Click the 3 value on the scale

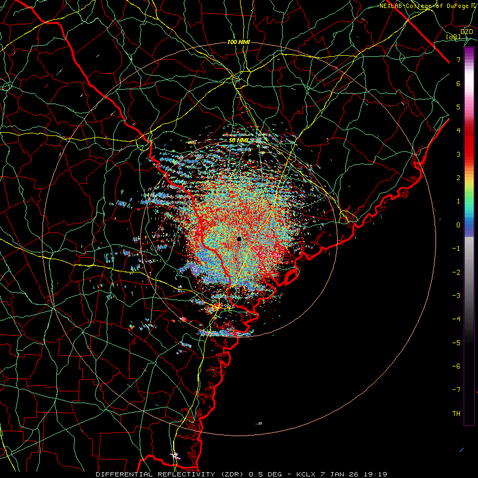click(x=458, y=154)
